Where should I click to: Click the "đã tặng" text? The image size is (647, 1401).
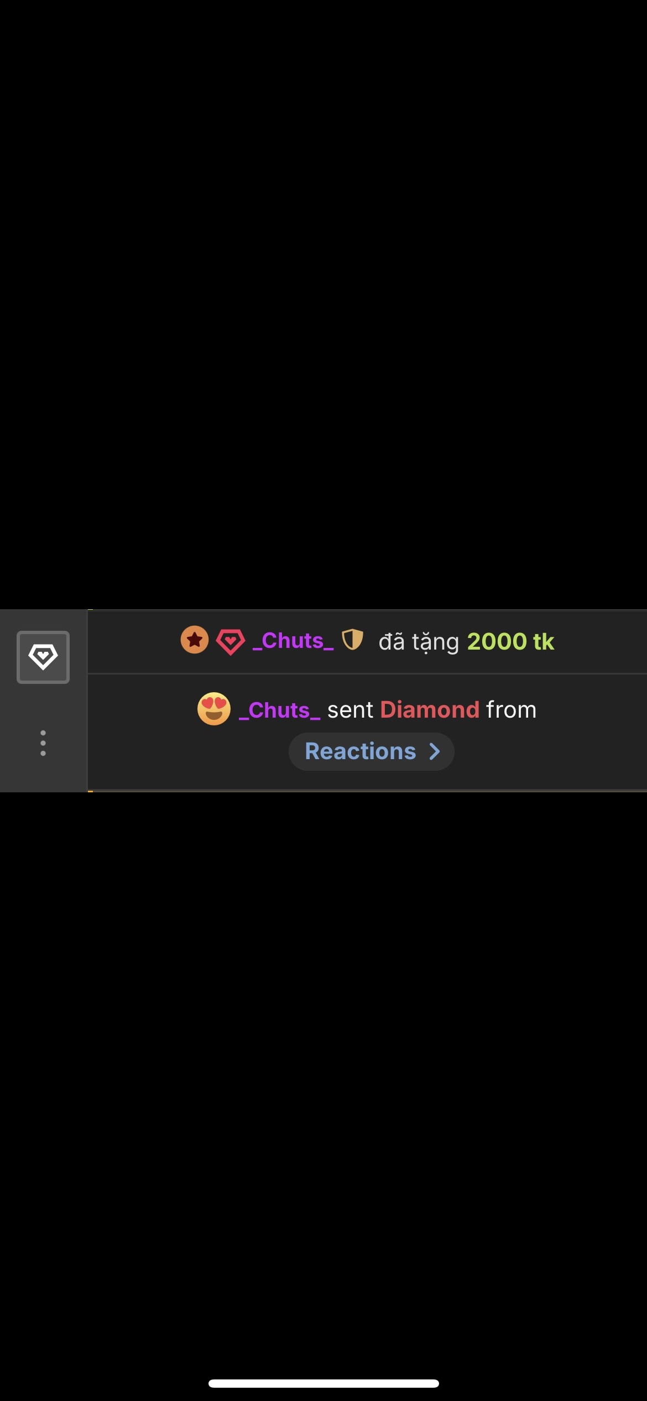[x=419, y=642]
